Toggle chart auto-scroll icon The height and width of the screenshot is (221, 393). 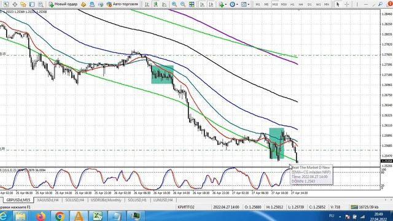click(202, 4)
